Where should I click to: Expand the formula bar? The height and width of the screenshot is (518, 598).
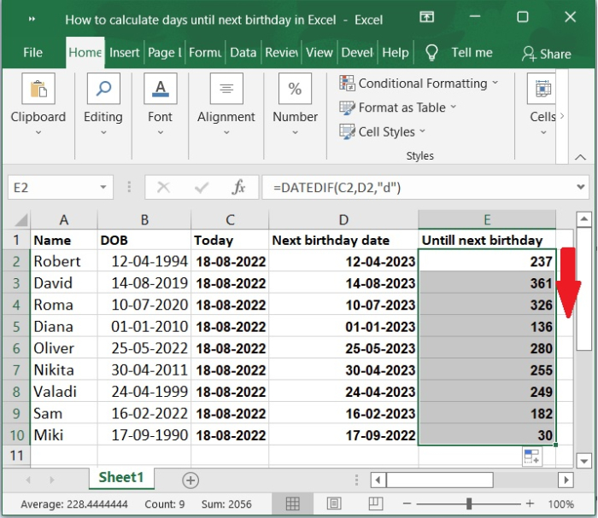580,187
